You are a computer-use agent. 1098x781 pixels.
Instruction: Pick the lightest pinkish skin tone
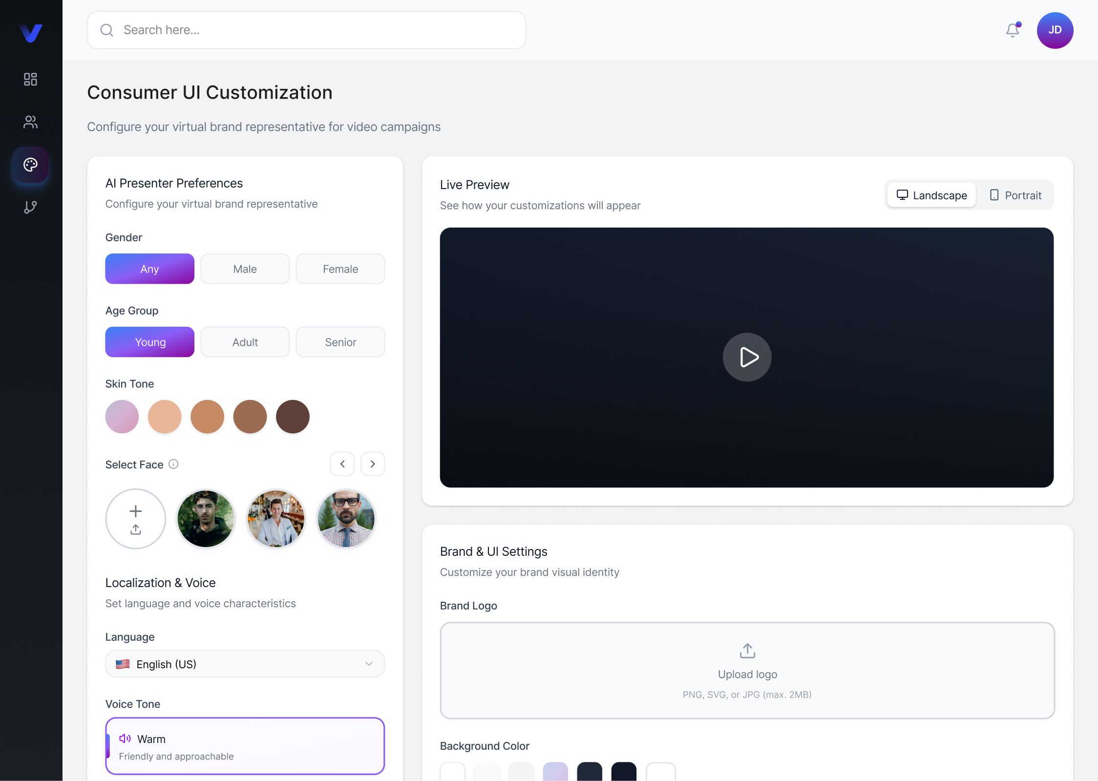point(122,417)
